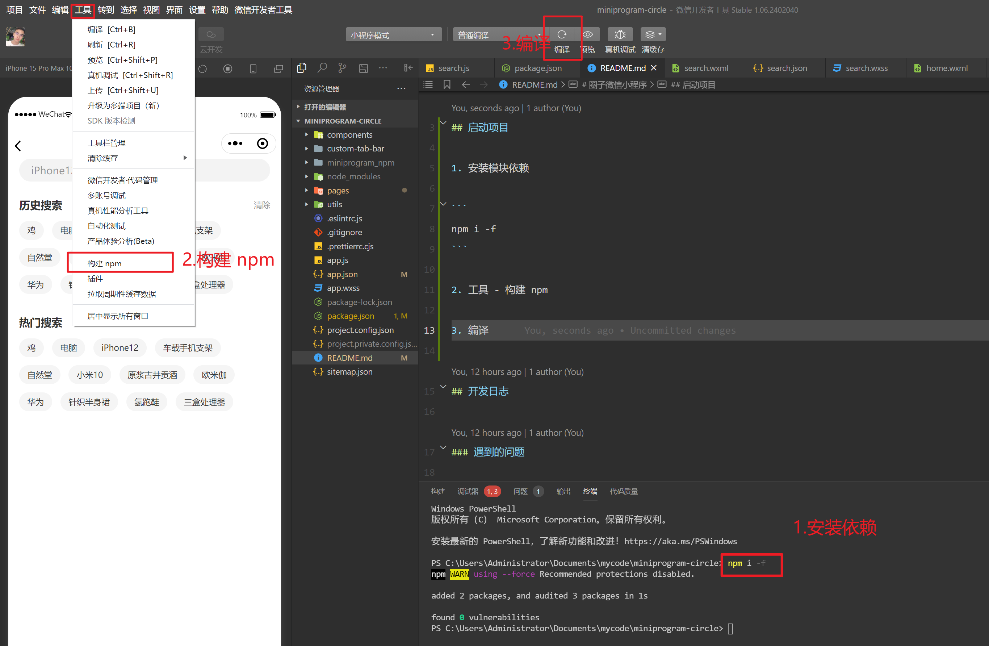The height and width of the screenshot is (646, 989).
Task: Tap the 车载手机支架 hot search tag
Action: pos(188,347)
